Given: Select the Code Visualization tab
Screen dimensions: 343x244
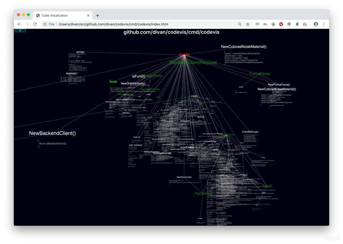Looking at the screenshot, I should [x=63, y=16].
